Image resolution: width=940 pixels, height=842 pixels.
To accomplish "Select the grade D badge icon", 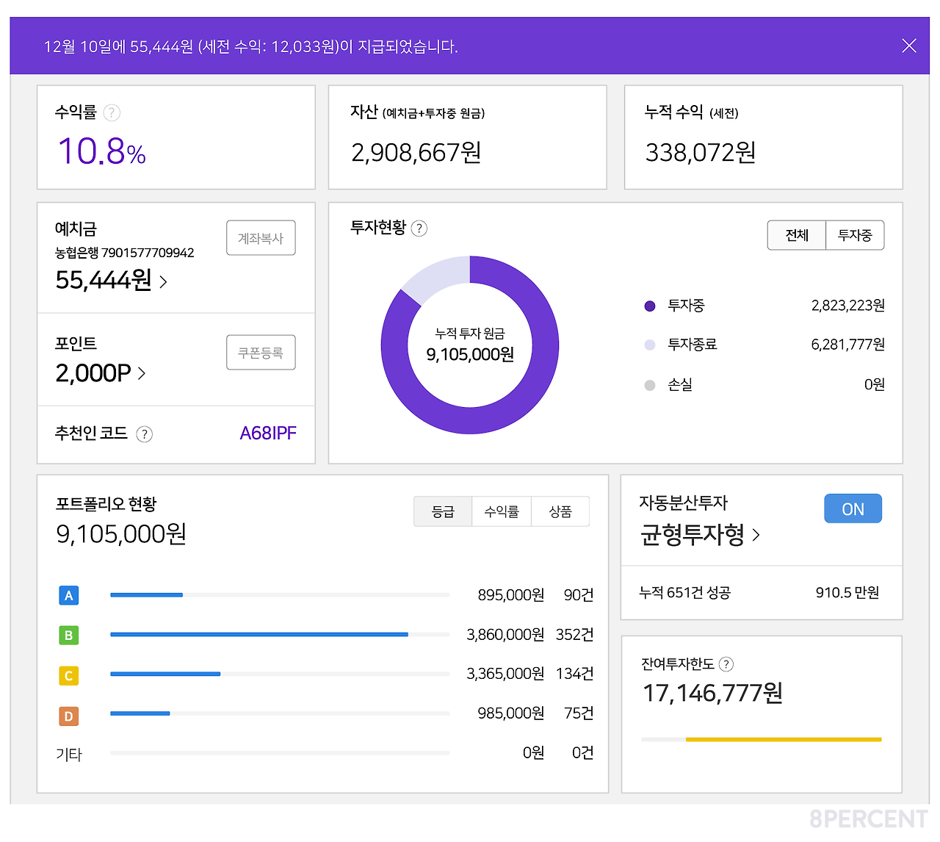I will point(68,716).
